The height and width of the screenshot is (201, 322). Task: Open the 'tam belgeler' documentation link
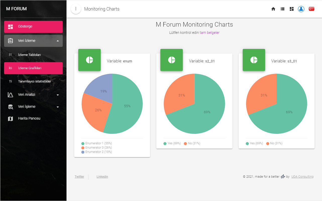[210, 33]
